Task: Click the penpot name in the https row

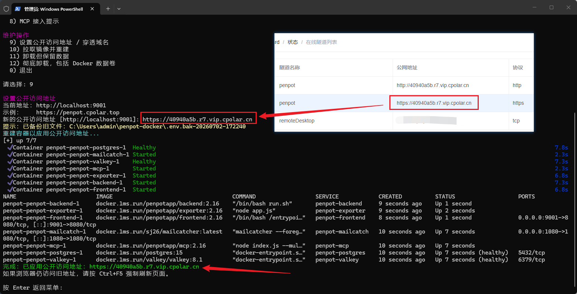Action: 287,103
